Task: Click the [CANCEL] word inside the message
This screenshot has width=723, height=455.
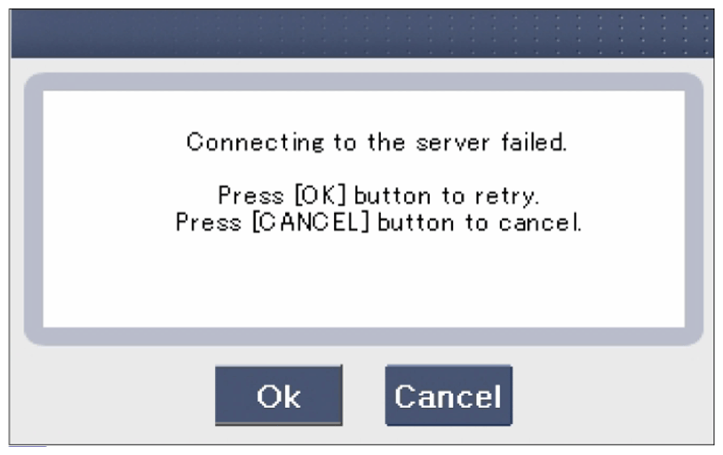Action: (311, 223)
